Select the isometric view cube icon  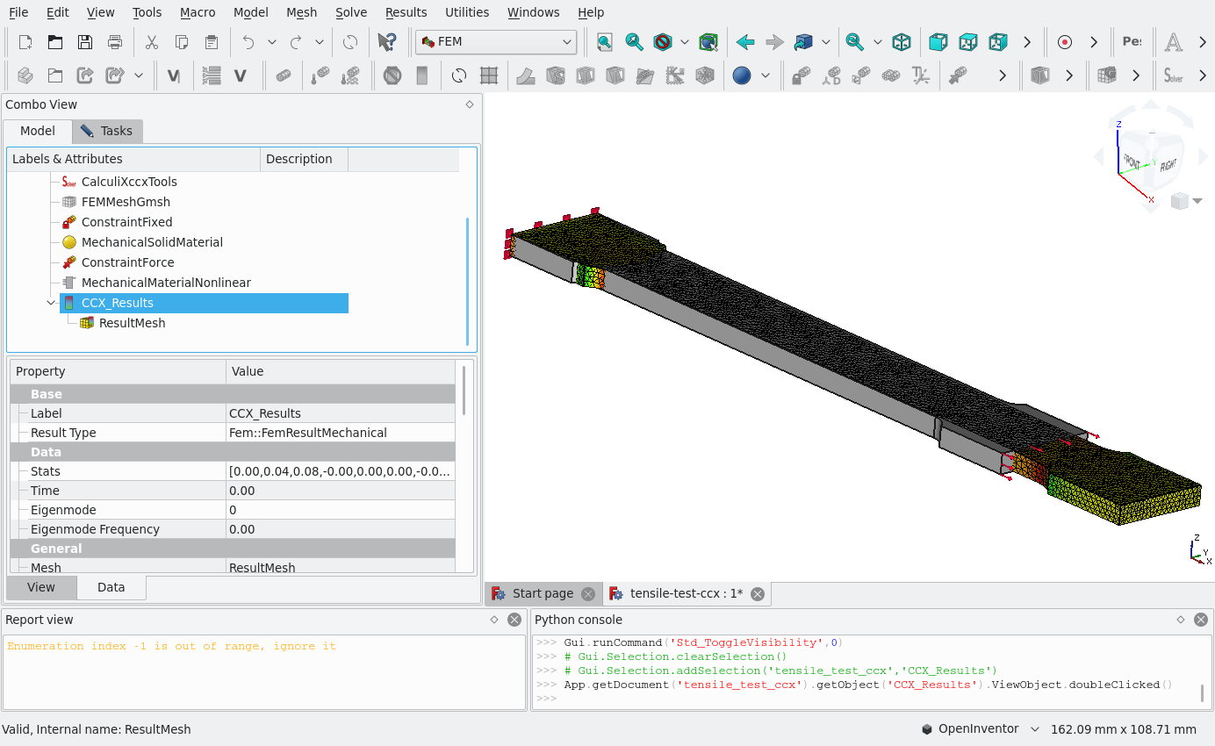coord(902,41)
